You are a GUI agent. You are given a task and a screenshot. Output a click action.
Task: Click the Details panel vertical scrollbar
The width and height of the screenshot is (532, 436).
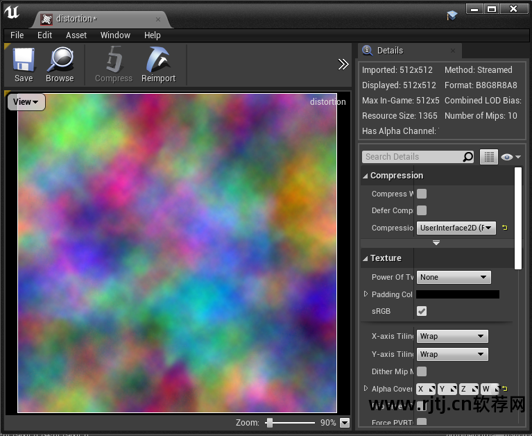517,218
